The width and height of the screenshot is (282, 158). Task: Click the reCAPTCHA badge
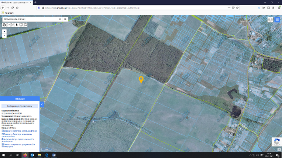pyautogui.click(x=277, y=142)
